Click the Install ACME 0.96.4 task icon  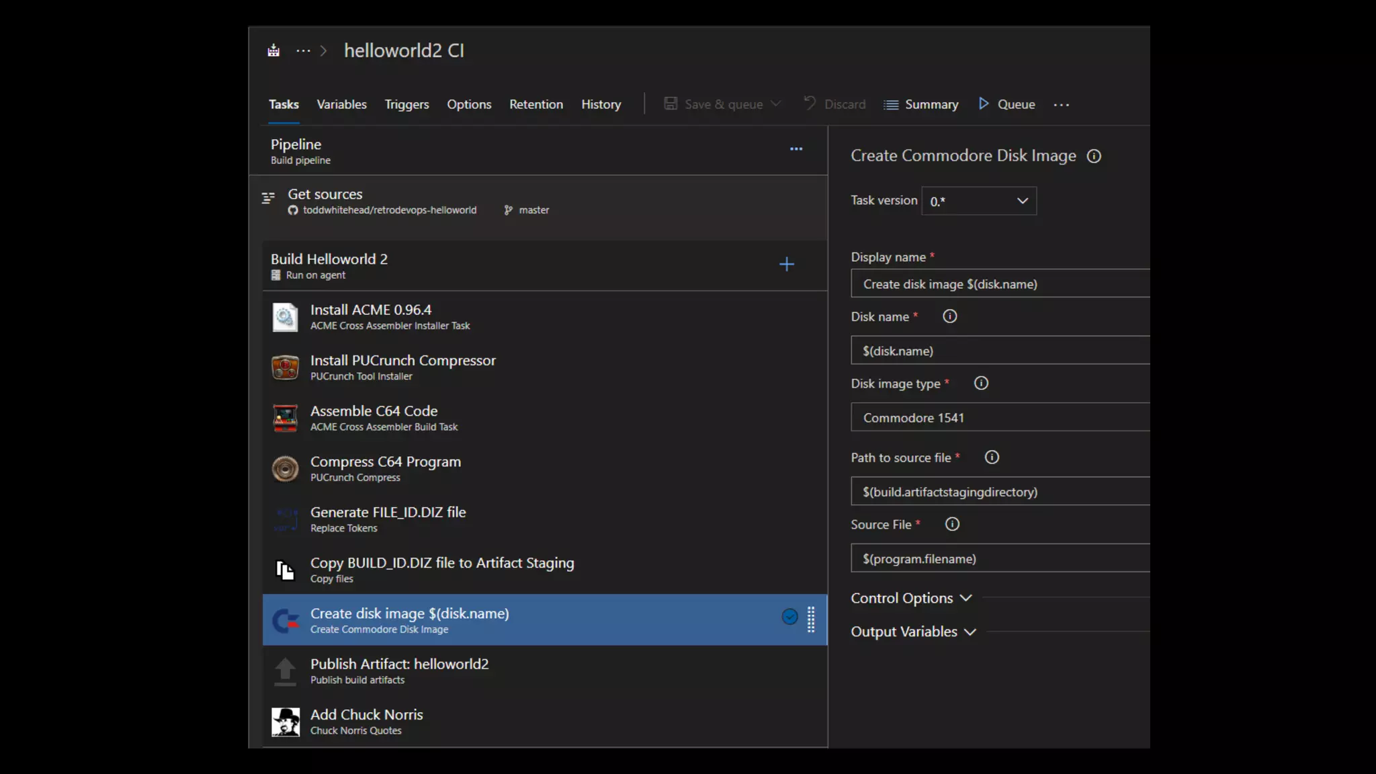point(285,317)
